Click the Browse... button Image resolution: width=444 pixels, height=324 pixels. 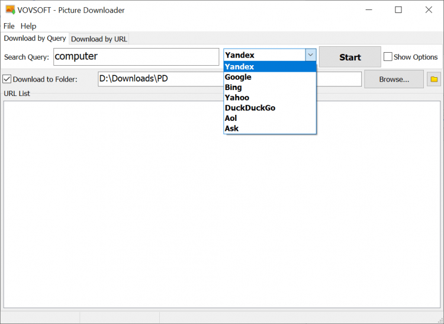coord(394,79)
